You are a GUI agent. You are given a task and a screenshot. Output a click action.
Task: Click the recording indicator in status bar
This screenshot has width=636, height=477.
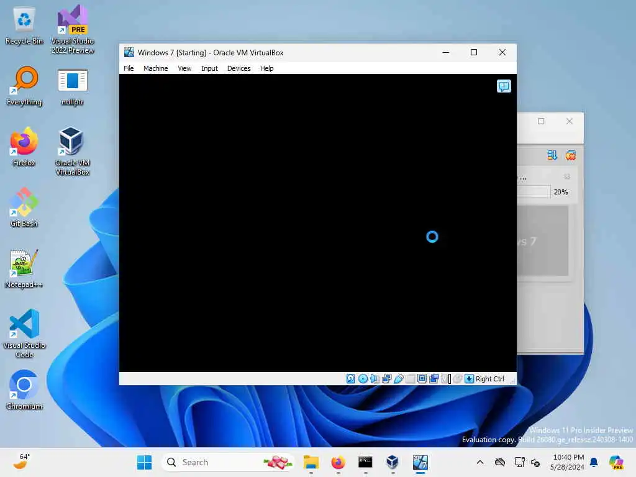pyautogui.click(x=434, y=379)
